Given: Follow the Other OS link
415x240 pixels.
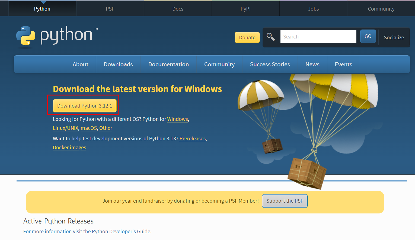Looking at the screenshot, I should click(106, 128).
